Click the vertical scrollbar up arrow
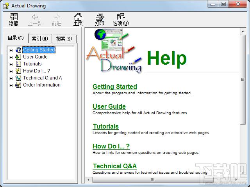Image resolution: width=250 pixels, height=187 pixels. [x=243, y=31]
